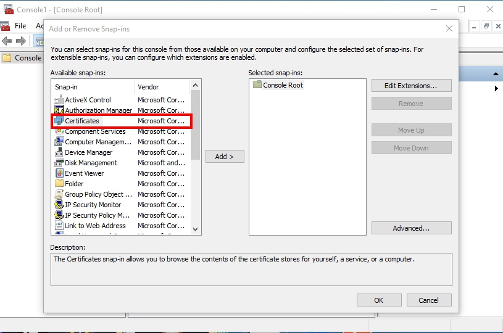This screenshot has width=503, height=333.
Task: Click the Authorization Manager snap-in icon
Action: coord(59,110)
